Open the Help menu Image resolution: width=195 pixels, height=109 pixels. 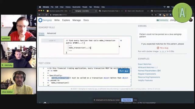[103, 7]
